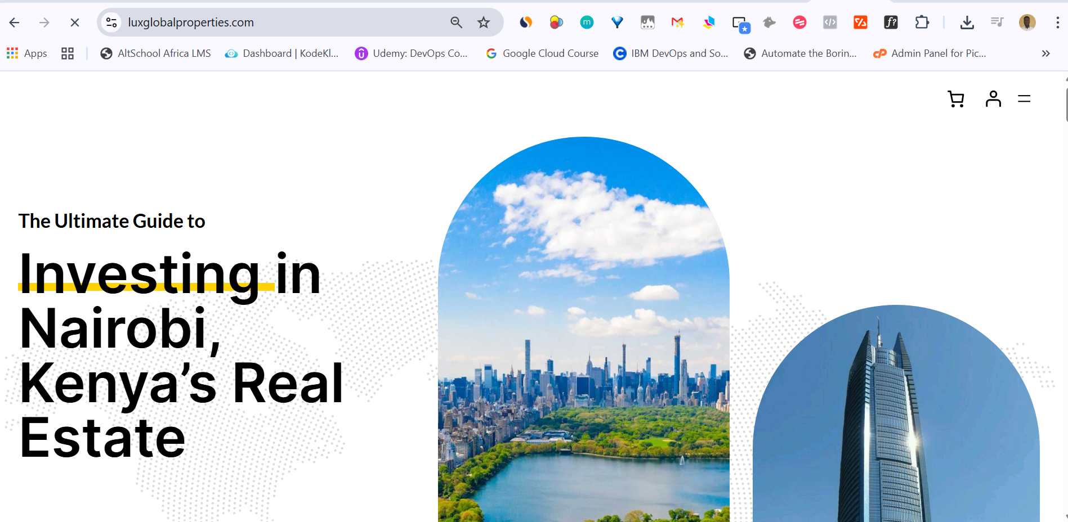Click the zoom magnifier icon in address bar
Viewport: 1068px width, 522px height.
point(456,22)
